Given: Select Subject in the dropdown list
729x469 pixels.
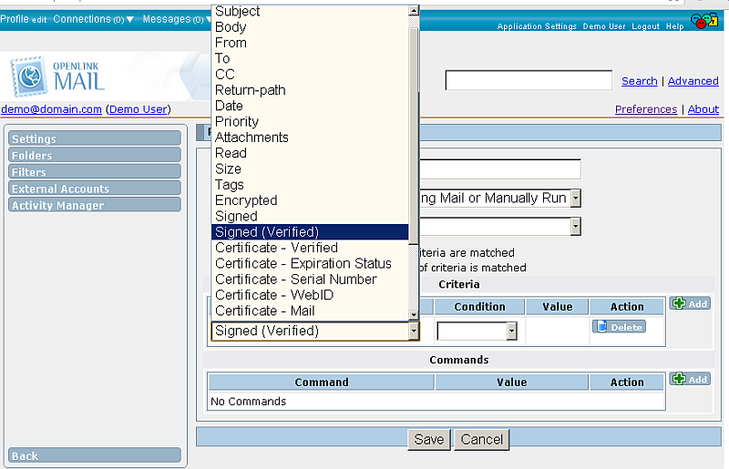Looking at the screenshot, I should 310,11.
